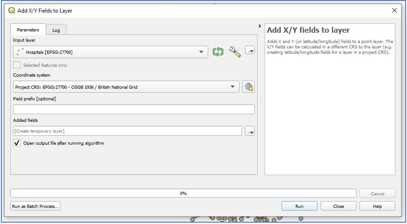
Task: Click the Added fields output path field
Action: [128, 131]
